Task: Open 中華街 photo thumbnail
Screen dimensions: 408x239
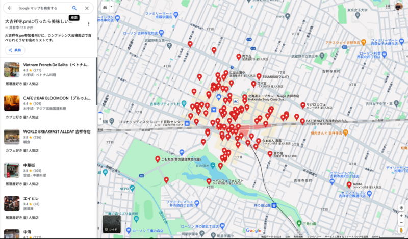Action: coord(12,170)
